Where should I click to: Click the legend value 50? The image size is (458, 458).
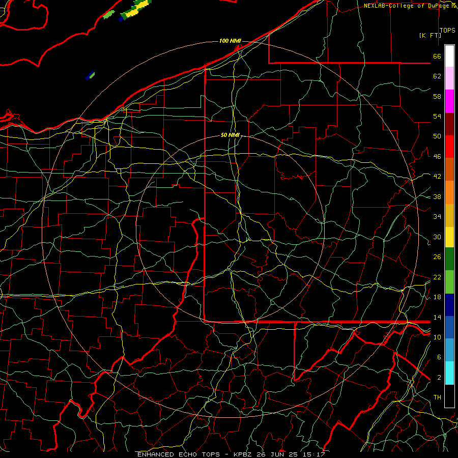point(437,136)
